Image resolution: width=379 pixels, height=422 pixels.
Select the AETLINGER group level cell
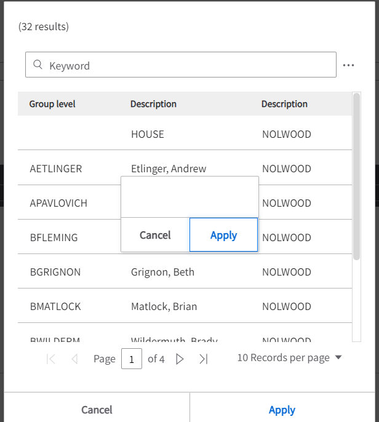click(56, 169)
